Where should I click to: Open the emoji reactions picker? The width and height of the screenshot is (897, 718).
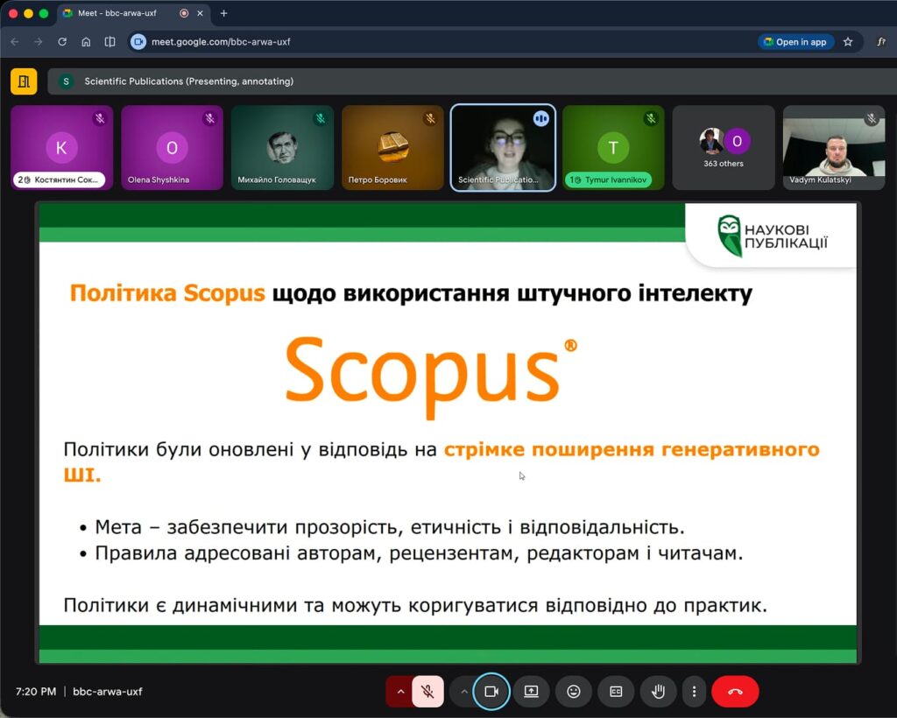pos(574,692)
